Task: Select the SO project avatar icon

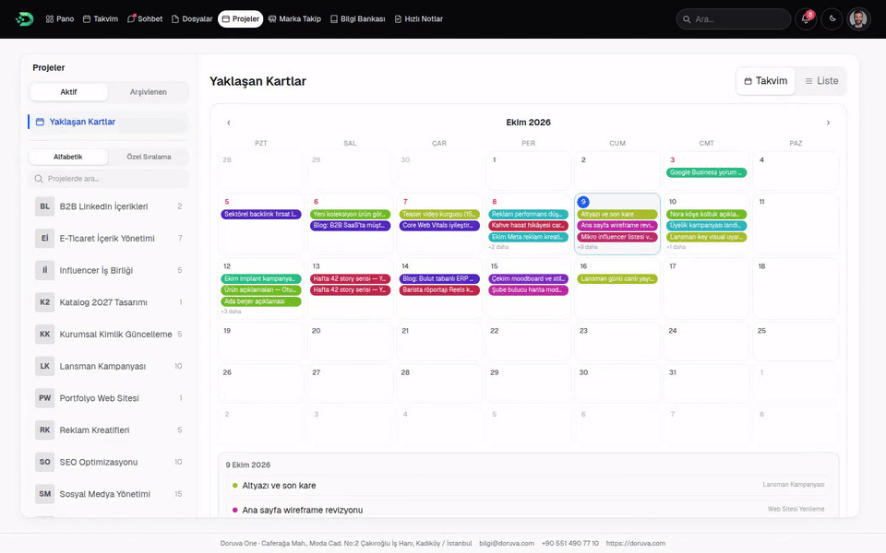Action: coord(44,462)
